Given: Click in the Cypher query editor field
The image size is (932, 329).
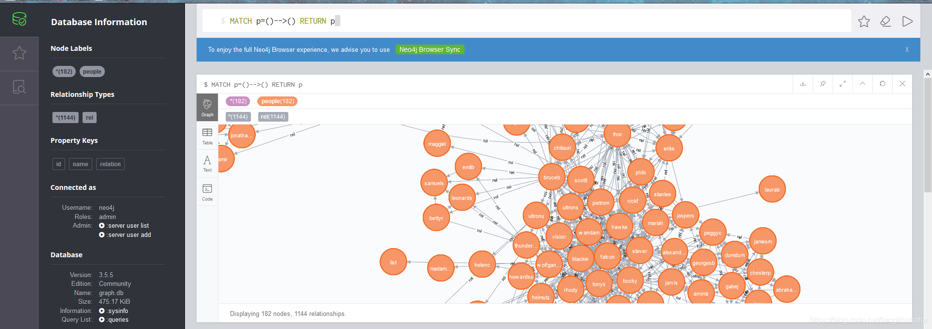Looking at the screenshot, I should point(527,21).
